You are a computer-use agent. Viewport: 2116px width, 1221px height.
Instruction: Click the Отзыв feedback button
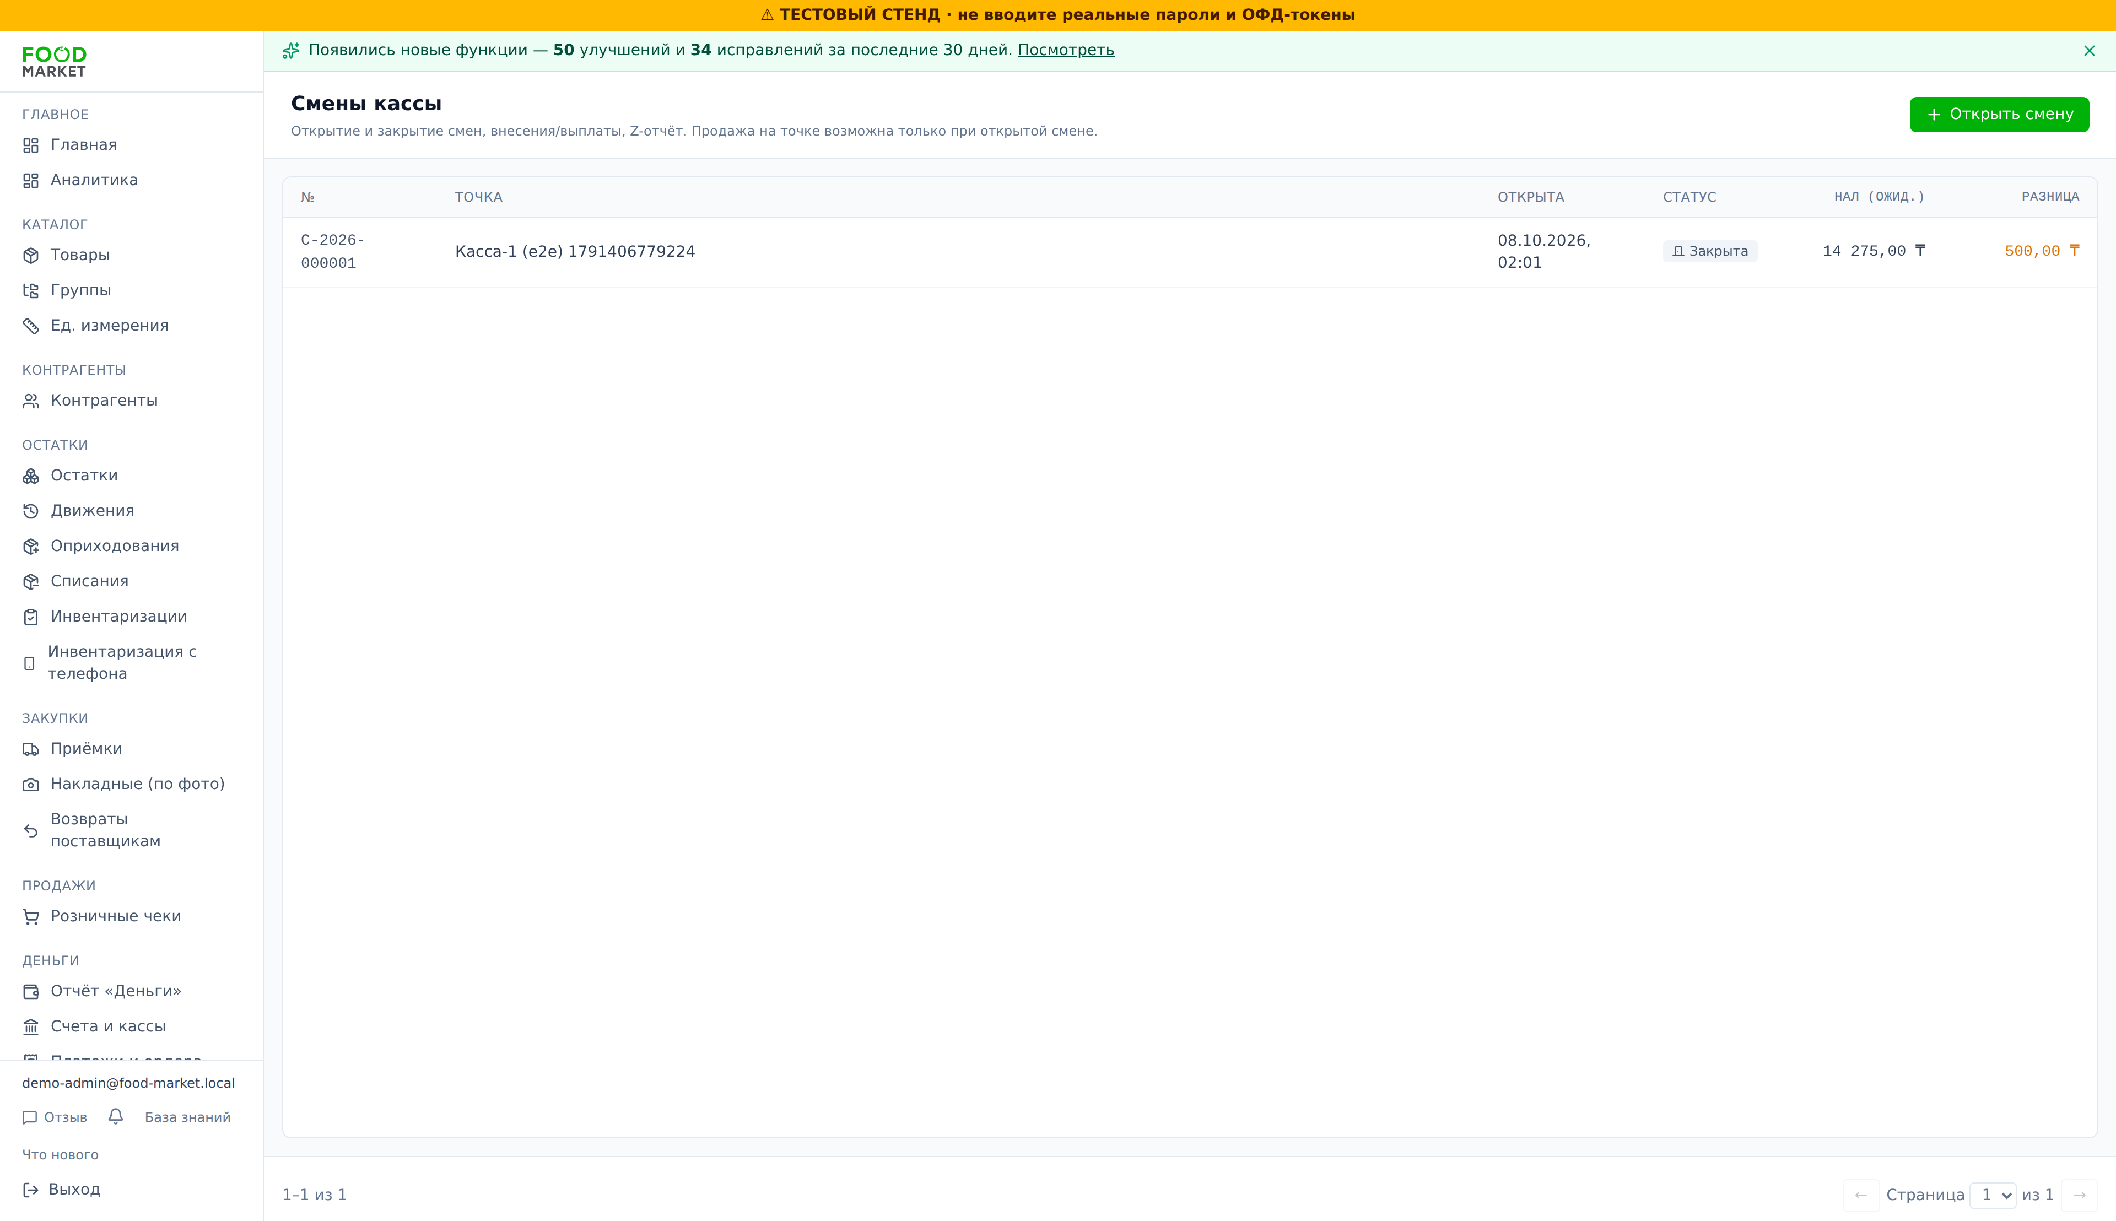pos(55,1117)
